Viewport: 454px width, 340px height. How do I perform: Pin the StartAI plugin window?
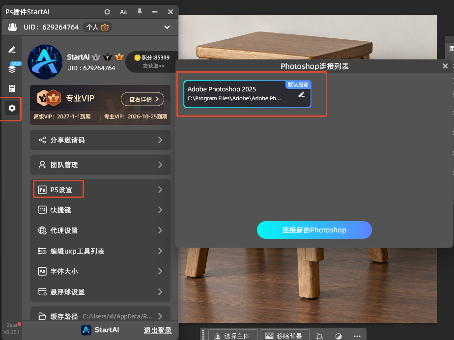click(140, 12)
